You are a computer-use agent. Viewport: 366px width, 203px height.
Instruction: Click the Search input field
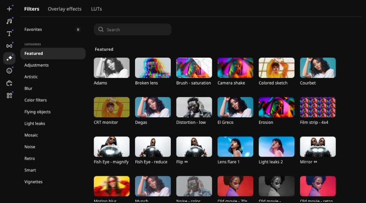click(x=136, y=30)
